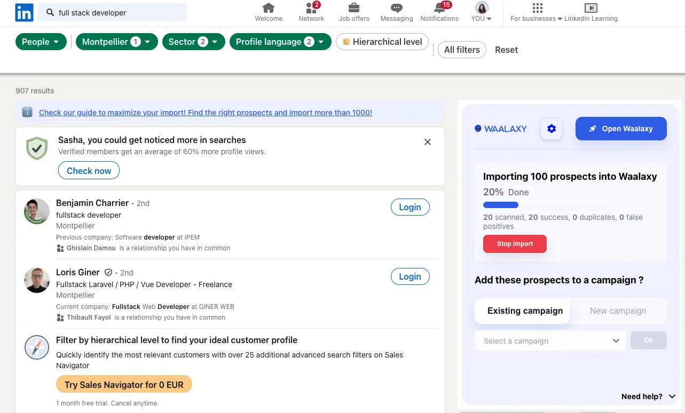
Task: Click the 907 results text
Action: click(x=35, y=91)
